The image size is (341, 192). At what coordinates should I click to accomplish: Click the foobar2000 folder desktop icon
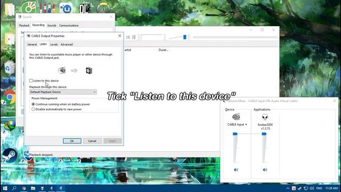(x=9, y=11)
